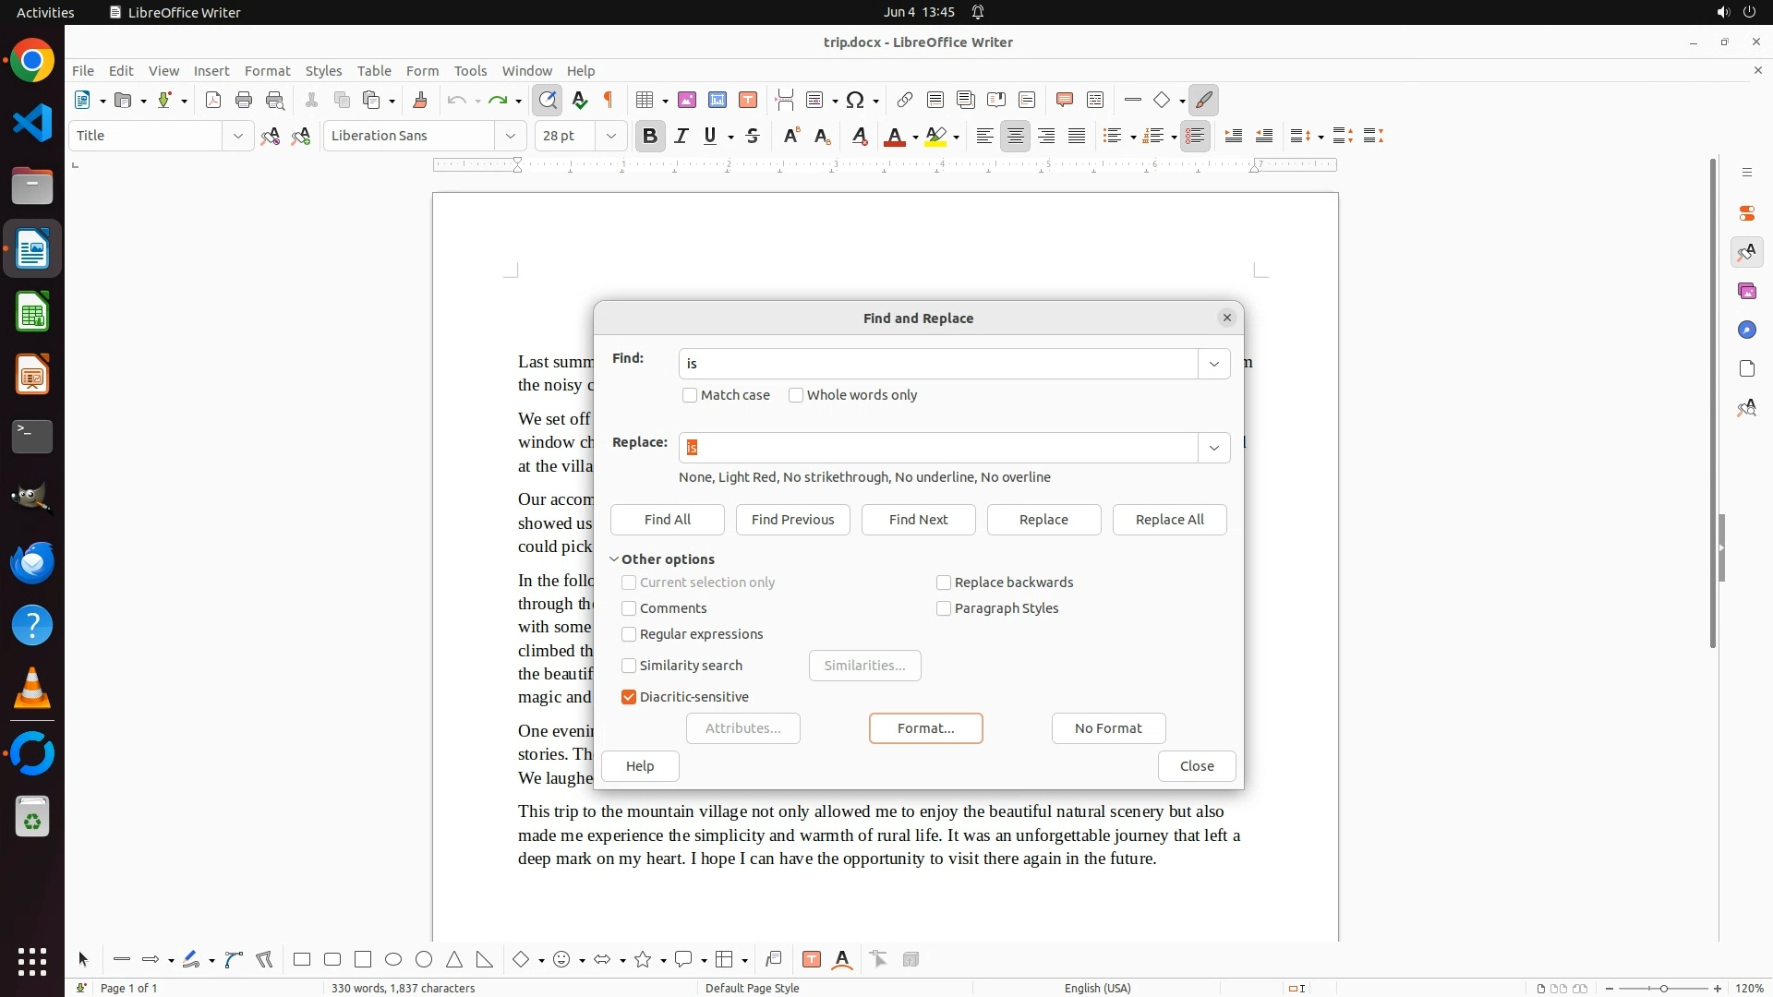This screenshot has height=997, width=1773.
Task: Check Whole words only option
Action: click(x=796, y=395)
